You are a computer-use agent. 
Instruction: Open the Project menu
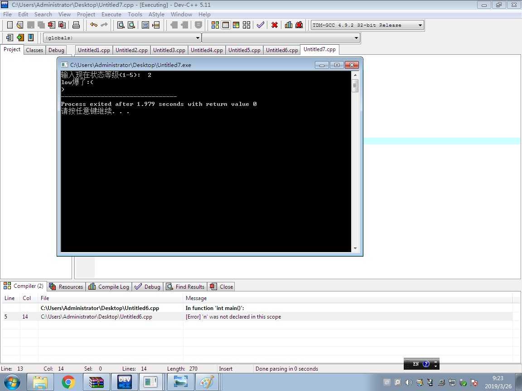pyautogui.click(x=86, y=14)
